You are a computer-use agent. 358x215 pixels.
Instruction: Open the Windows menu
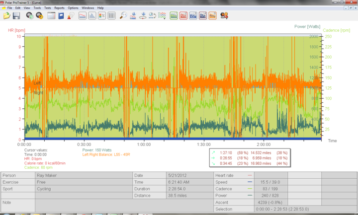coord(88,8)
